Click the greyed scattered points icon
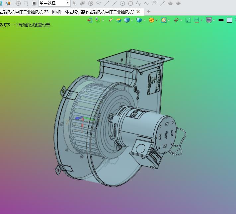 click(x=99, y=3)
